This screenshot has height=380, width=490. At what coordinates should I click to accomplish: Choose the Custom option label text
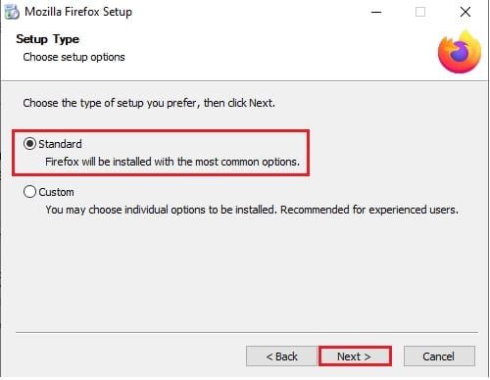(56, 192)
